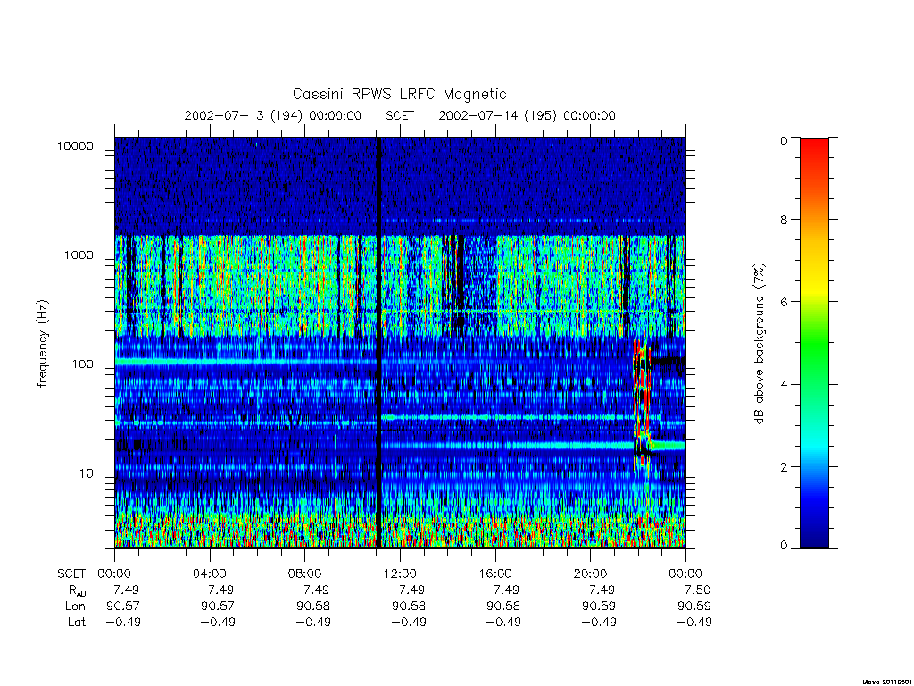Screen dimensions: 914x686
Task: Click the "R AU" row label
Action: tap(77, 590)
